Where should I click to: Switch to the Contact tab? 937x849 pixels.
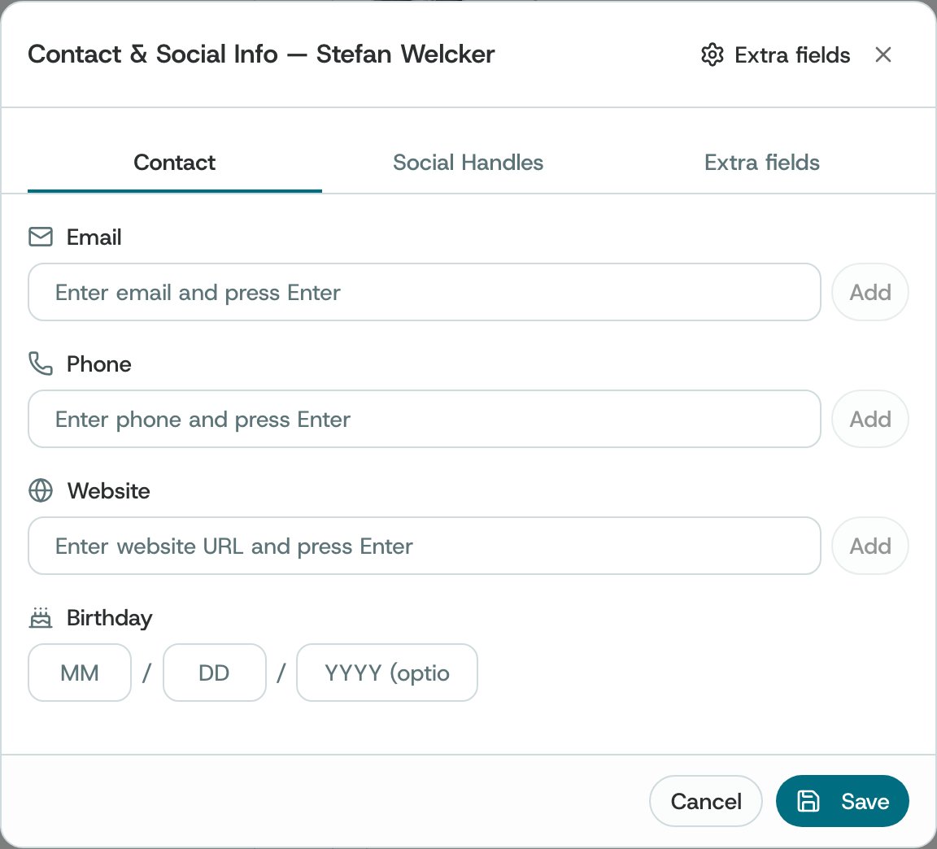point(175,163)
